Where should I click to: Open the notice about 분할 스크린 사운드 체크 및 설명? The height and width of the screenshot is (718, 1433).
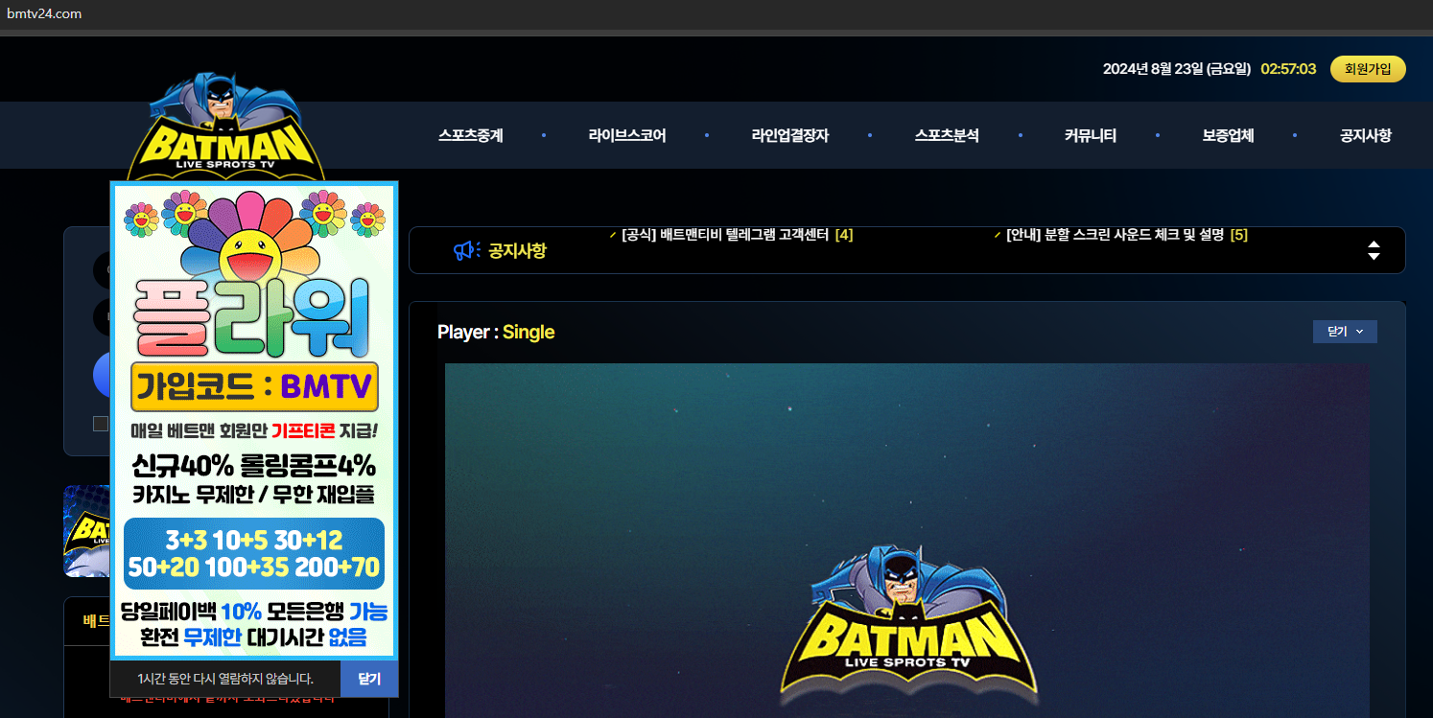[1116, 235]
